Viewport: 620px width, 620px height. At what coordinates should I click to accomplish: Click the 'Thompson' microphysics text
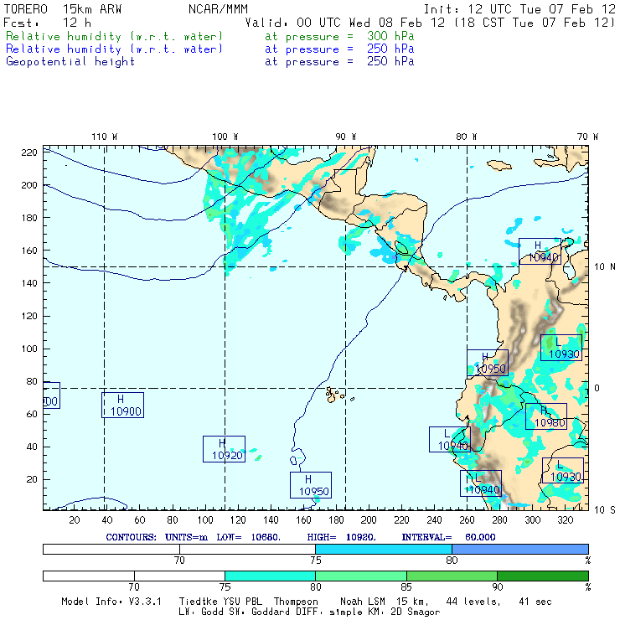(x=296, y=602)
